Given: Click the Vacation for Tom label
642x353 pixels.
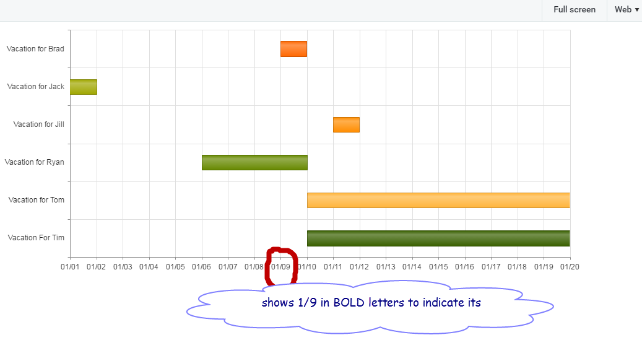Looking at the screenshot, I should click(x=36, y=200).
